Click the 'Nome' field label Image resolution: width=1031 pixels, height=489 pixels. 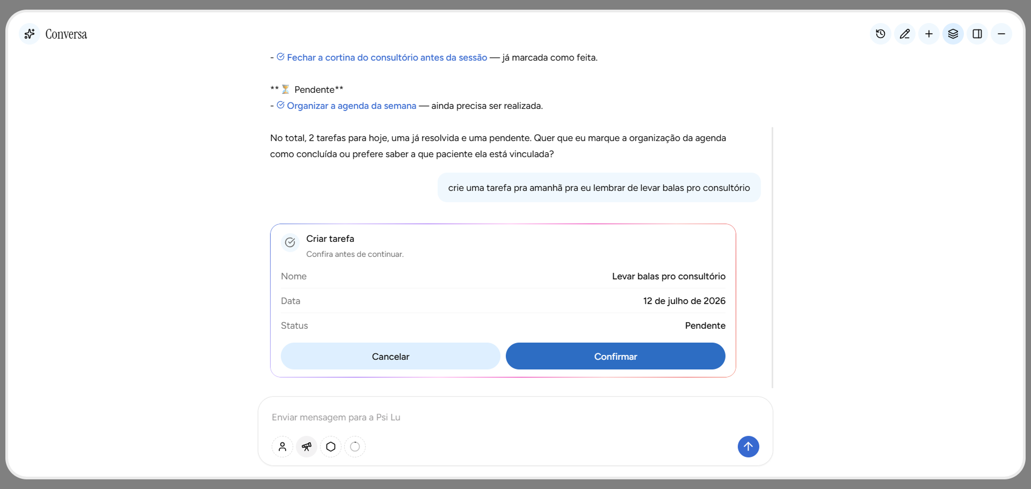pyautogui.click(x=294, y=276)
